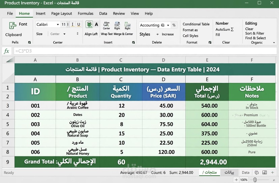Switch to the بيانات sheet tab
Viewport: 279px width, 183px height.
point(229,172)
